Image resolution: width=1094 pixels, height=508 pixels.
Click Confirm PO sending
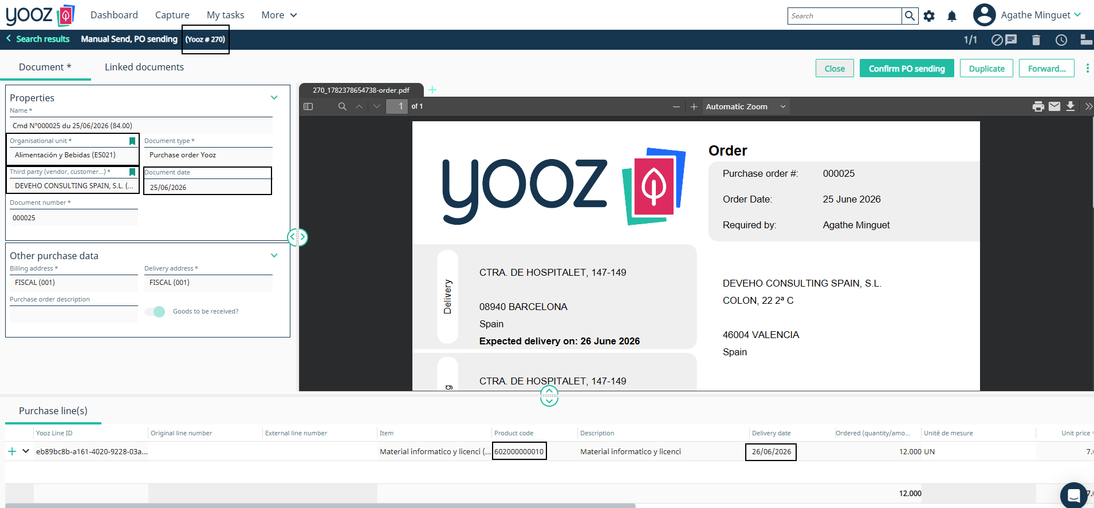pyautogui.click(x=907, y=69)
